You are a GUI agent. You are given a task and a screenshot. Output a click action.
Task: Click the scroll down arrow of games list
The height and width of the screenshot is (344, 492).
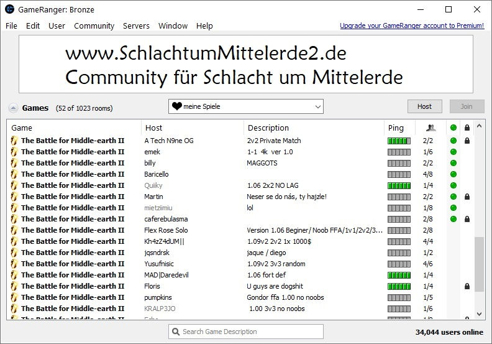pos(479,314)
